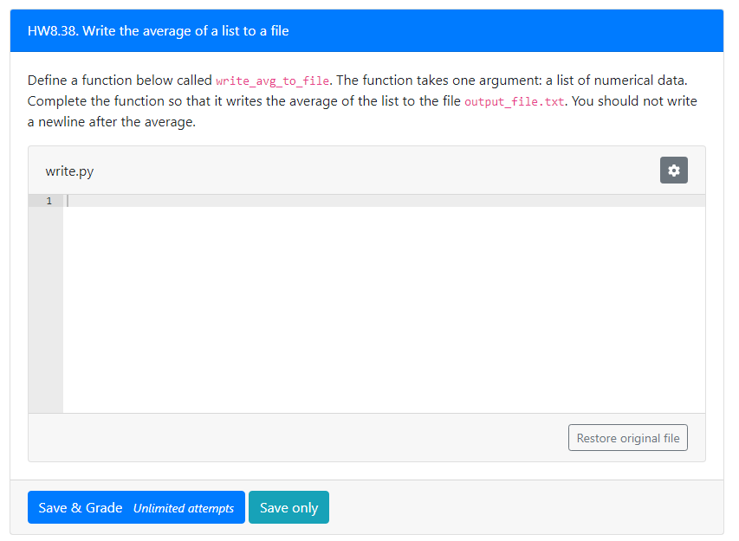Click the Unlimited attempts label
This screenshot has height=541, width=739.
184,508
